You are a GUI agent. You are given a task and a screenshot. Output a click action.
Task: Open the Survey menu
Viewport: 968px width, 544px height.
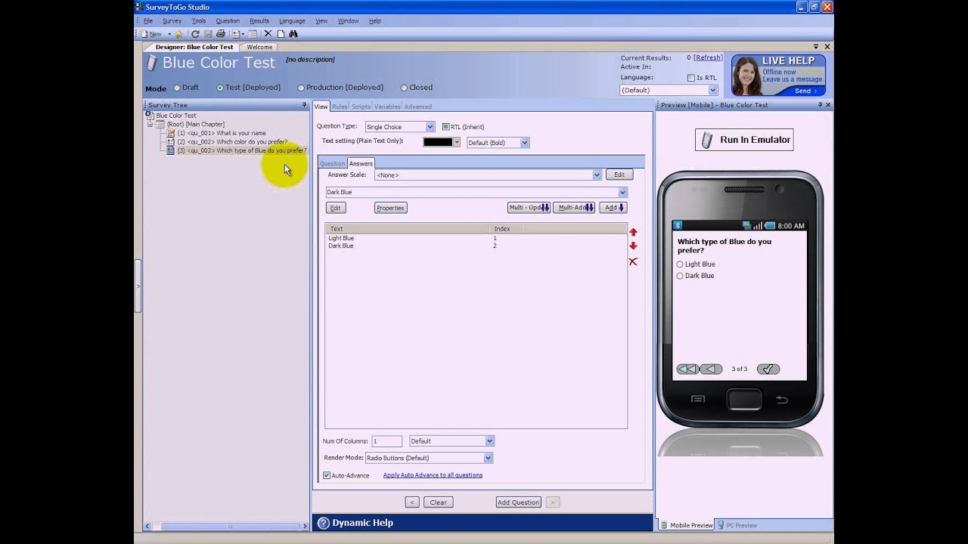[x=172, y=21]
